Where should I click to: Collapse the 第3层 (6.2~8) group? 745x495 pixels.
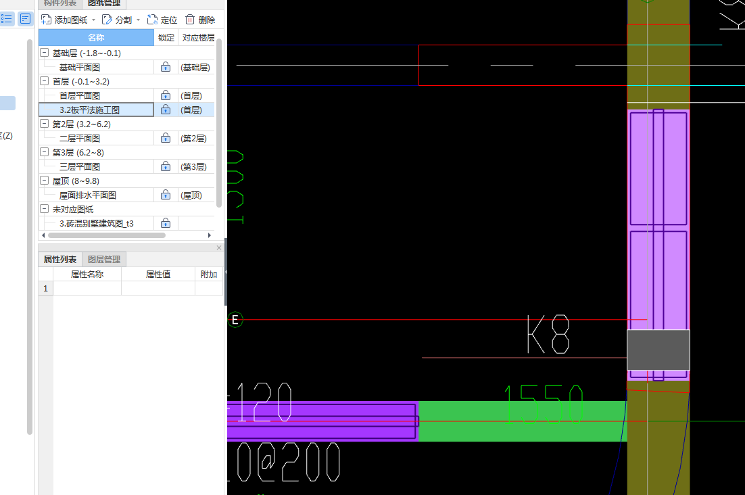coord(44,153)
